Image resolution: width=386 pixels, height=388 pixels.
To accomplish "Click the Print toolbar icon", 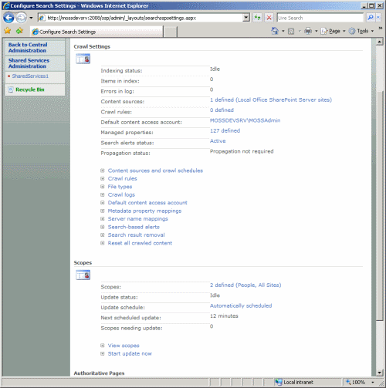I will pyautogui.click(x=308, y=31).
